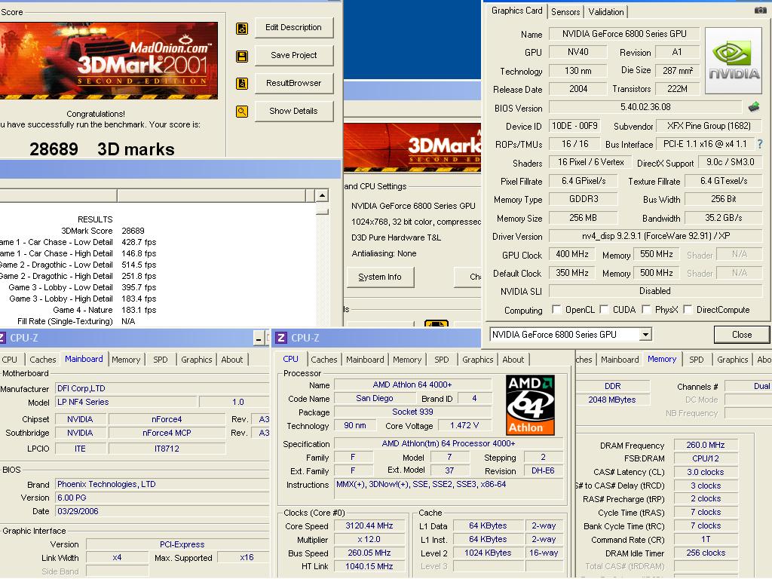
Task: Click the Manufacturer value DFI Corp,LTD
Action: point(163,388)
